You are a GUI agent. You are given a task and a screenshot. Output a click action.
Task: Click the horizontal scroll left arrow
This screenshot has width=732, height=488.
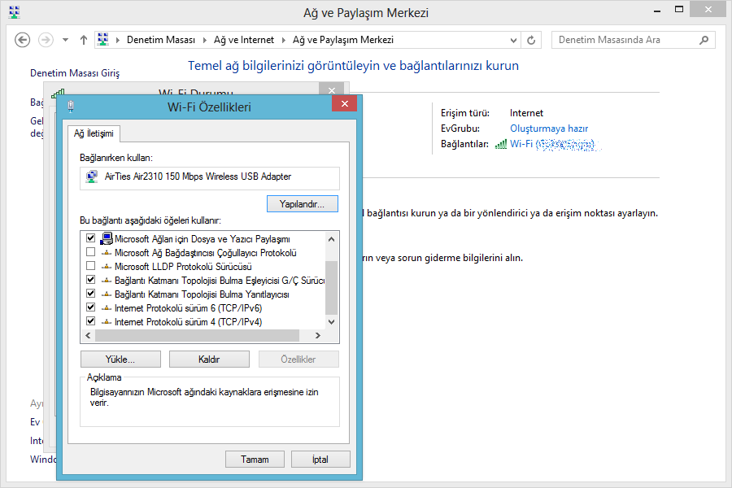[x=88, y=335]
